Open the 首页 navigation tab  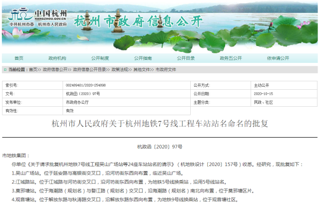[x=19, y=58]
